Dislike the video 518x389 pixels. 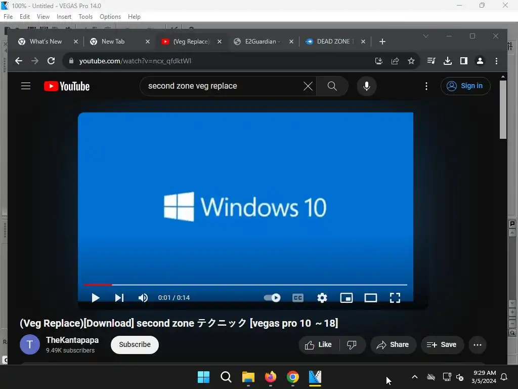(x=352, y=344)
